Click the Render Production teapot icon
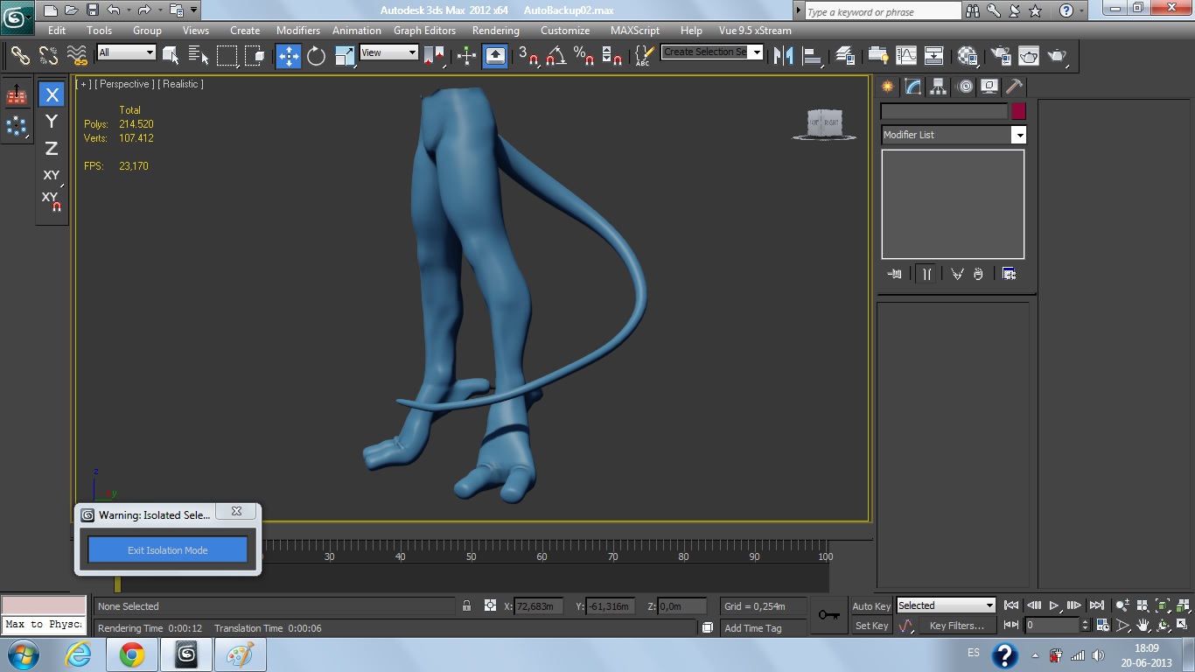The height and width of the screenshot is (672, 1195). coord(1058,56)
